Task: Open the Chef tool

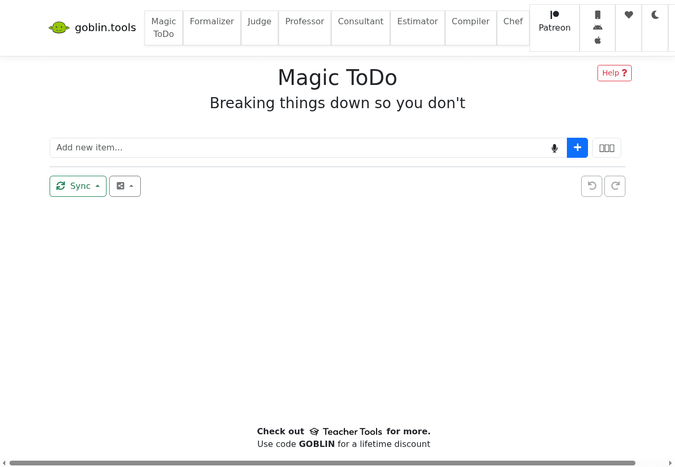Action: 513,22
